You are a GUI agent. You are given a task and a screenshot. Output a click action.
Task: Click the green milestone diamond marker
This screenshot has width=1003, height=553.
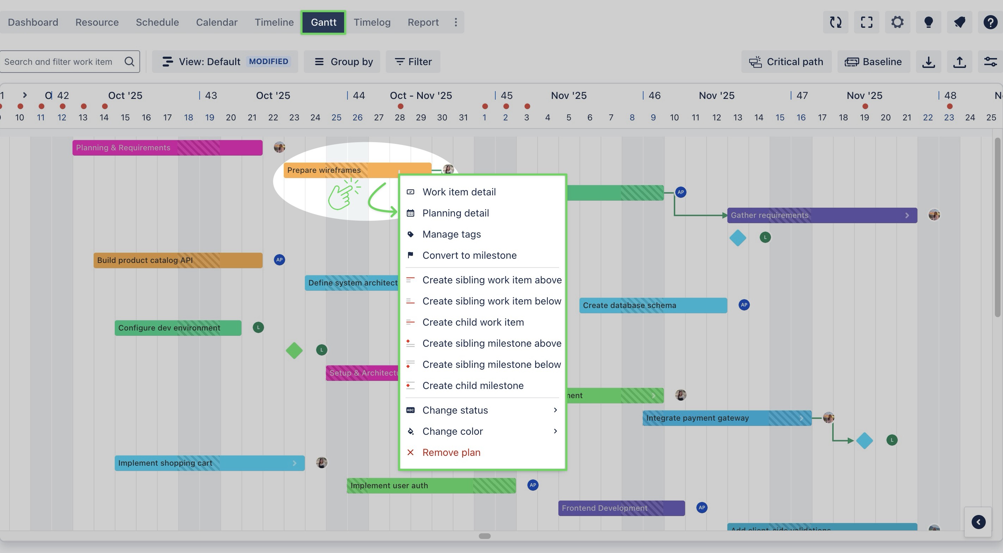[294, 350]
